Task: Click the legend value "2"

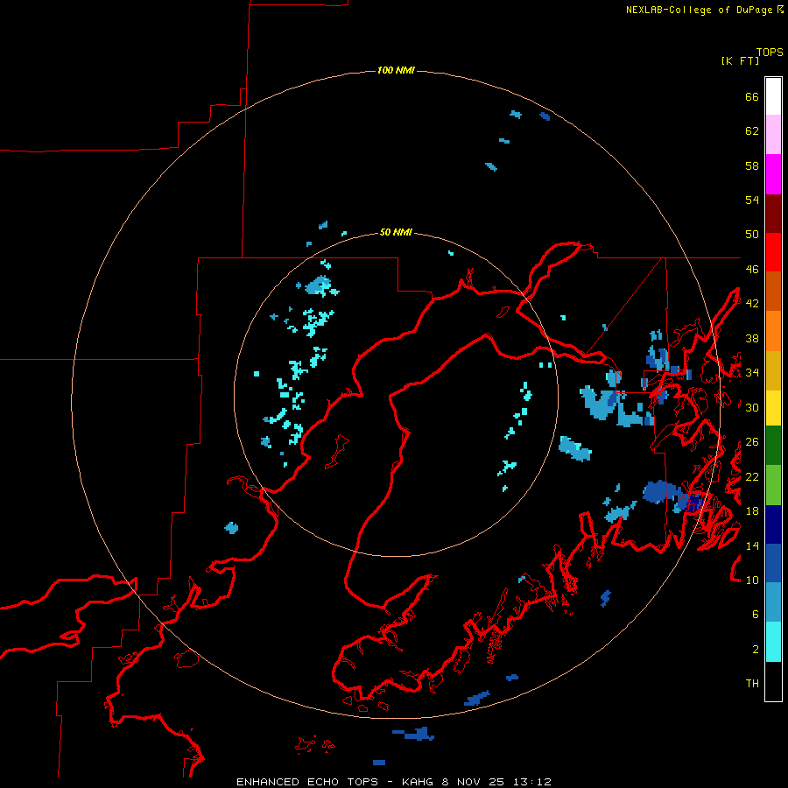Action: pos(756,650)
